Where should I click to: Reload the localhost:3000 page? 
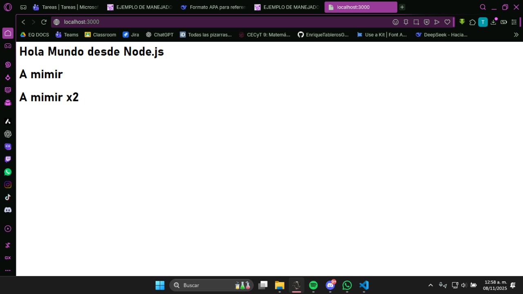(x=44, y=22)
